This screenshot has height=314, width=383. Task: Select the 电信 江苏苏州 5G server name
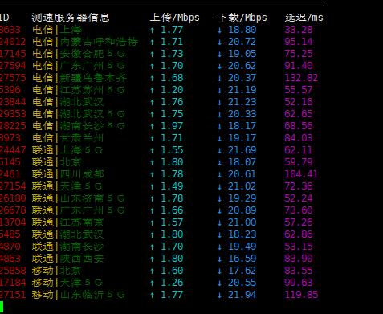point(79,90)
